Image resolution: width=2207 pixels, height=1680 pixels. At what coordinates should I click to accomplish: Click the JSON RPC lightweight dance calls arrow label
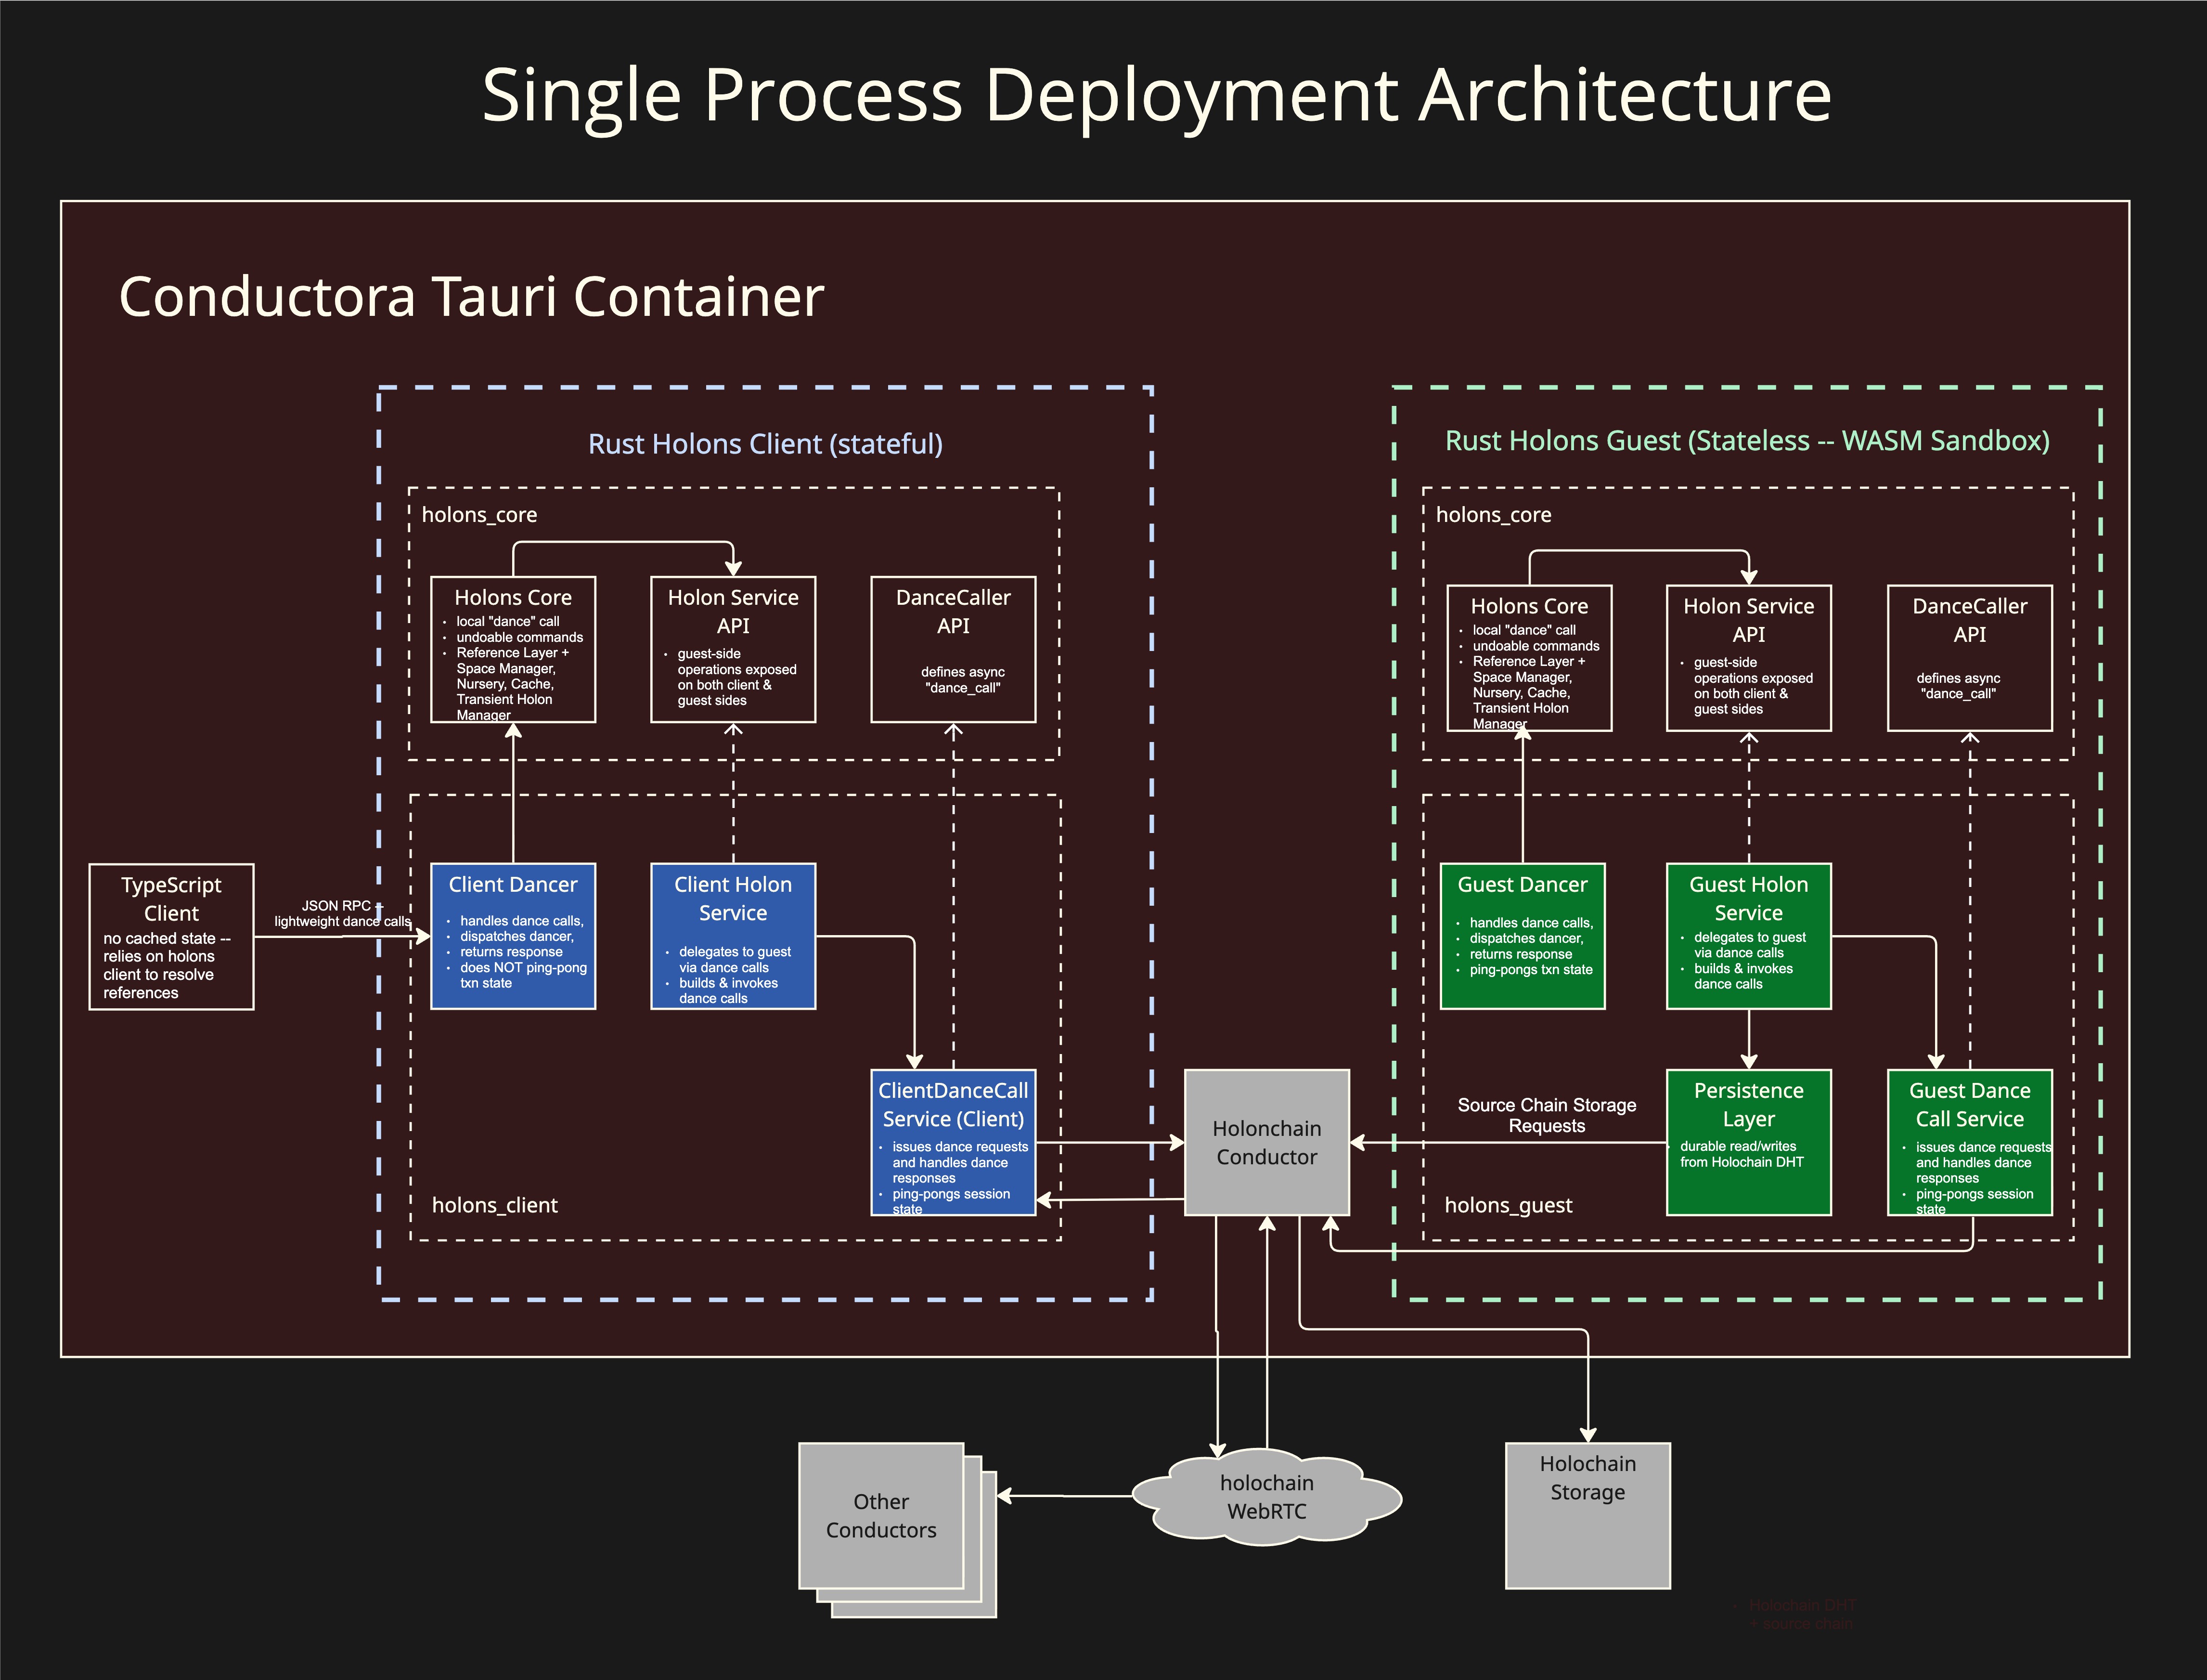click(343, 913)
